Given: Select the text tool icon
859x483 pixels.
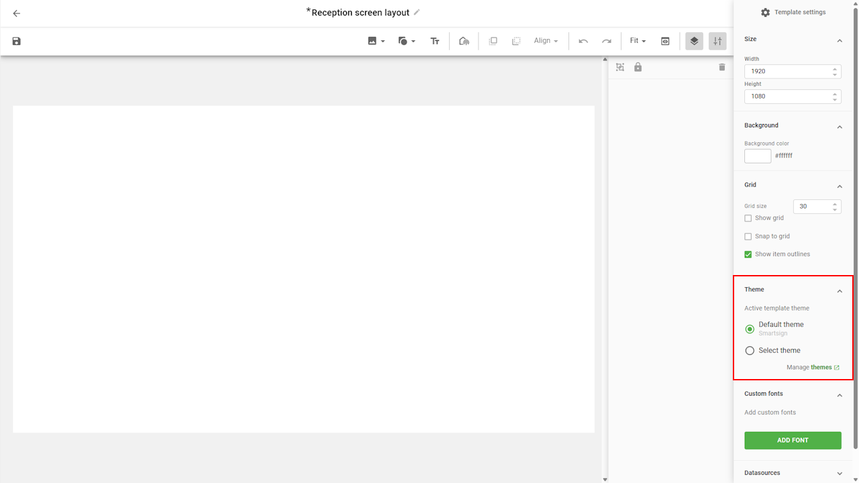Looking at the screenshot, I should 435,42.
